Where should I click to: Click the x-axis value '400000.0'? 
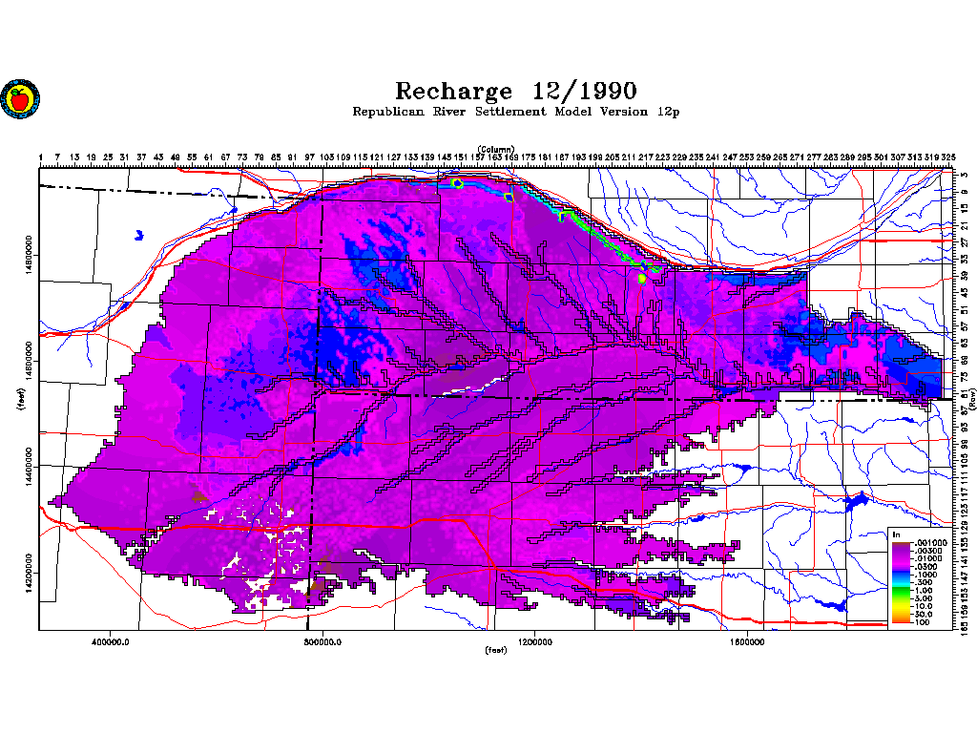tap(110, 642)
